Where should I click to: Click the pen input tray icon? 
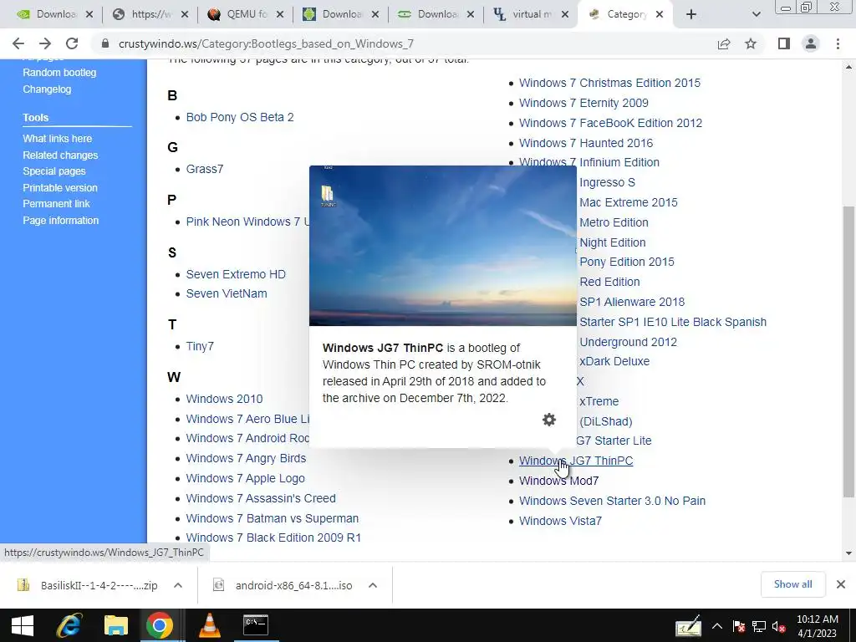click(688, 625)
